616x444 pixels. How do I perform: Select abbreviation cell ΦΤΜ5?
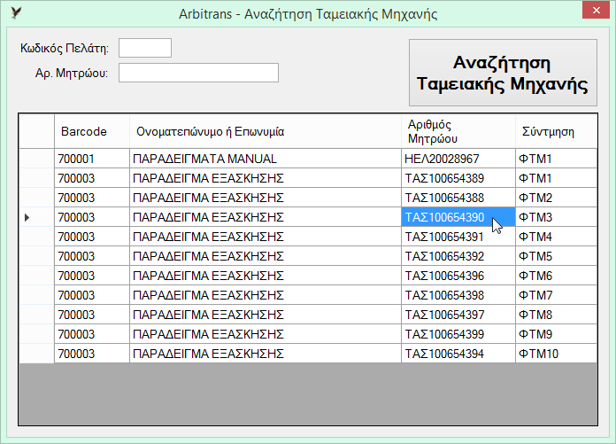pos(556,256)
